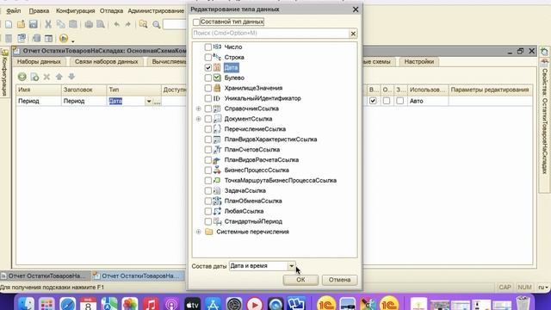This screenshot has height=310, width=551.
Task: Close the Редактирование типа данных dialog
Action: 356,9
